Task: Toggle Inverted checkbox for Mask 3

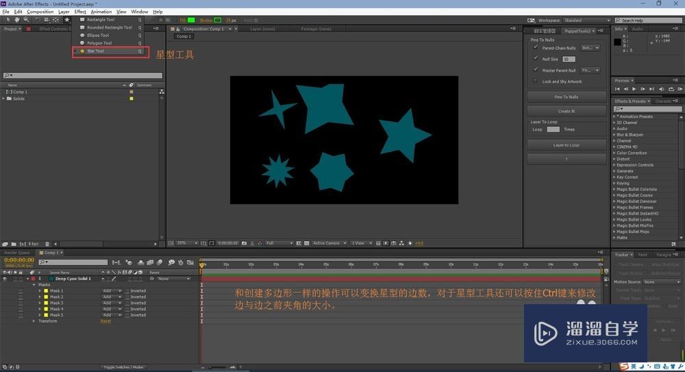Action: (127, 303)
